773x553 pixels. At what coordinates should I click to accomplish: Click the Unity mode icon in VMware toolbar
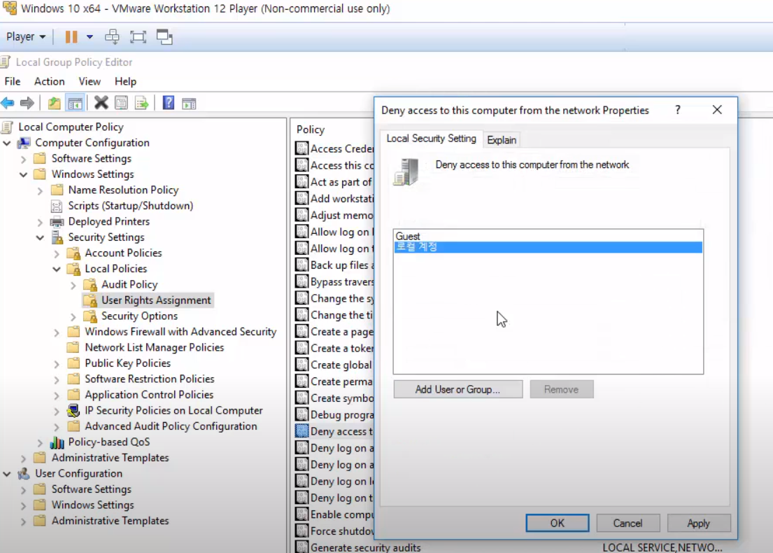click(x=164, y=37)
